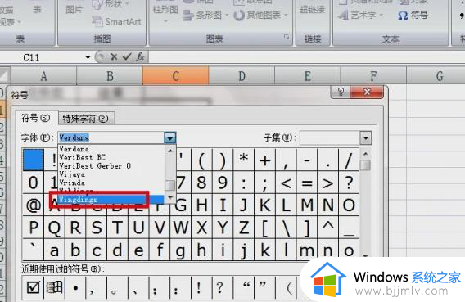The image size is (465, 302).
Task: Click the Font name input field
Action: click(111, 137)
